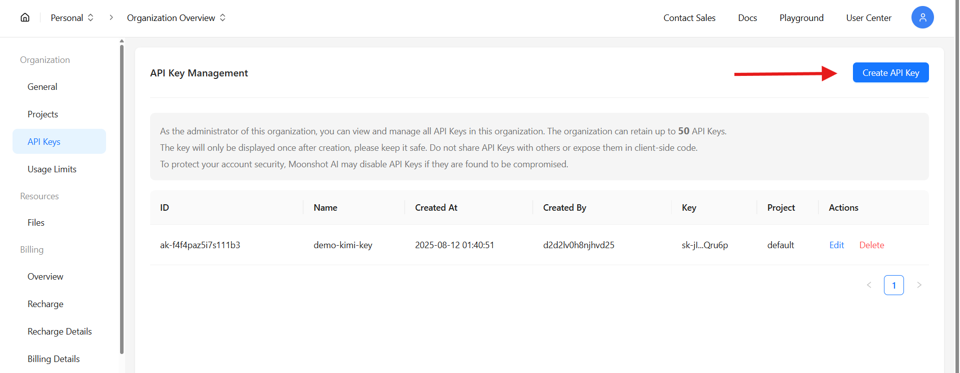Expand the Personal organization switcher
This screenshot has width=960, height=373.
(x=72, y=17)
